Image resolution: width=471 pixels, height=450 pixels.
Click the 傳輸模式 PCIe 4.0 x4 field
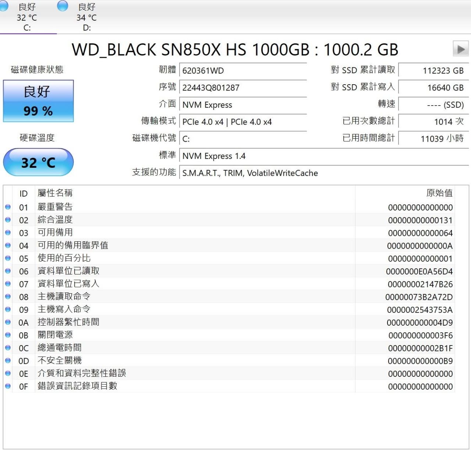(x=243, y=122)
